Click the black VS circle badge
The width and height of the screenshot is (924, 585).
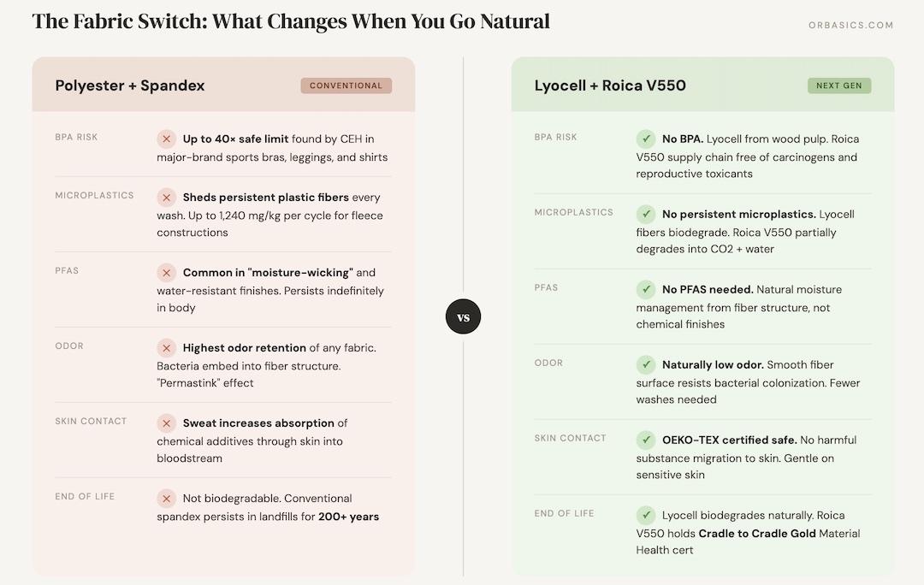pyautogui.click(x=463, y=317)
